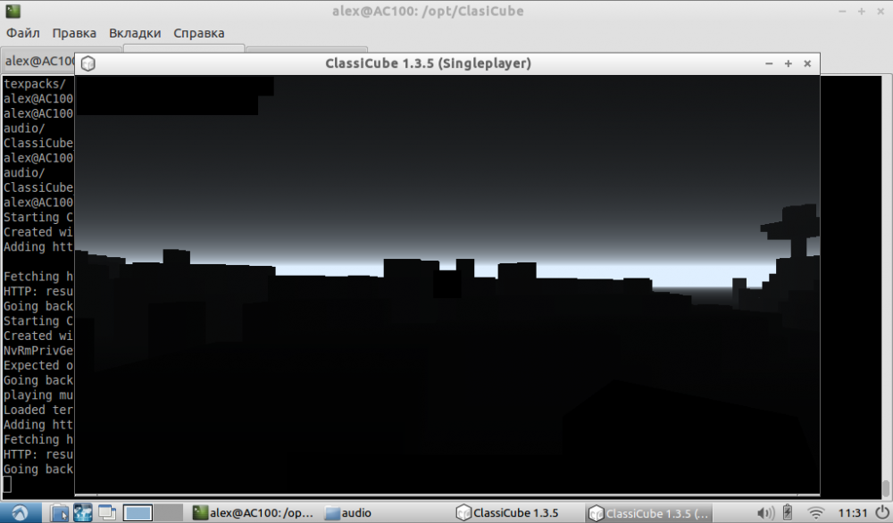Select the first terminal tab labeled alex@AC100

[x=38, y=61]
